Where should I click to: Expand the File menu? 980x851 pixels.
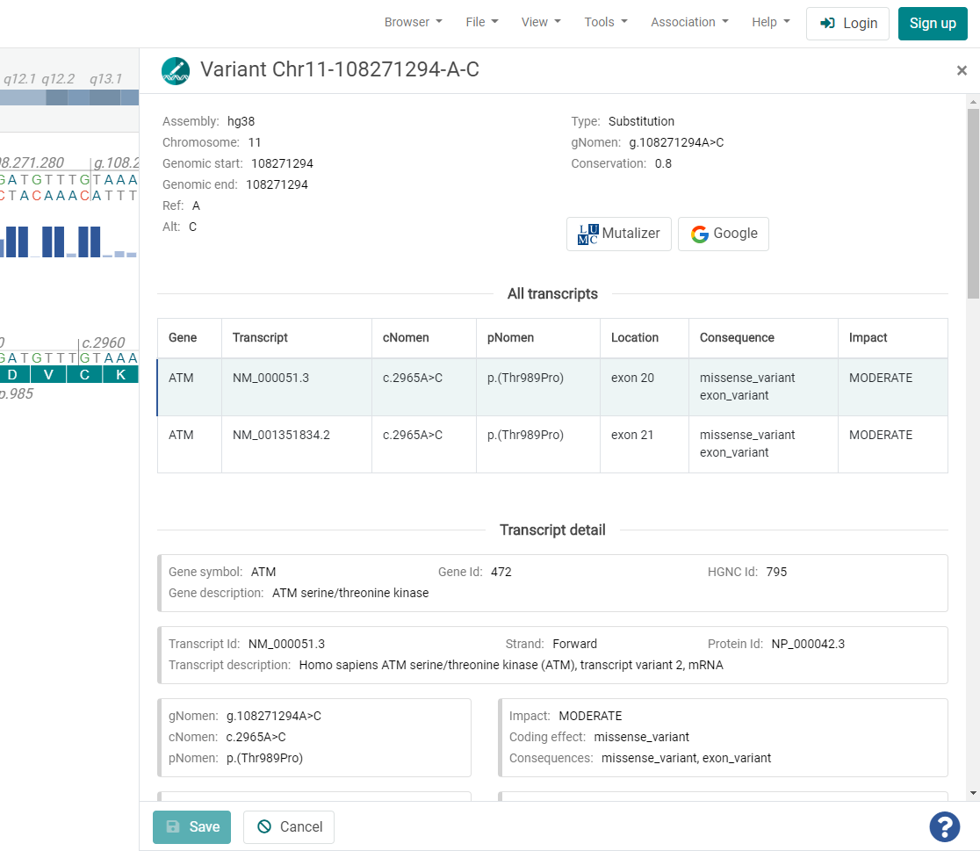point(481,22)
